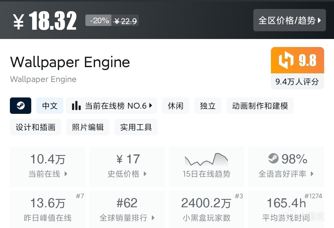Open the 照片编辑 tag
Viewport: 334px width, 228px height.
click(88, 127)
